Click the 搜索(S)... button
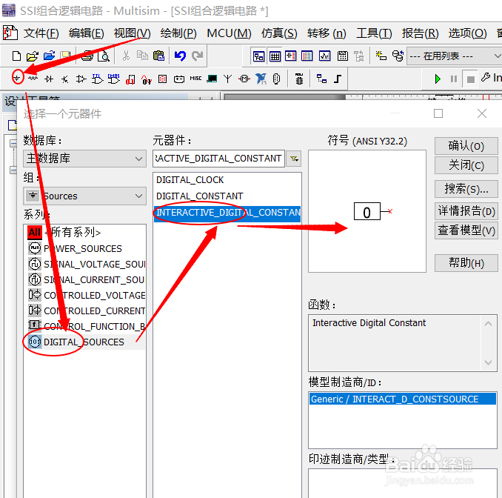Screen dimensions: 502x498 pos(466,189)
